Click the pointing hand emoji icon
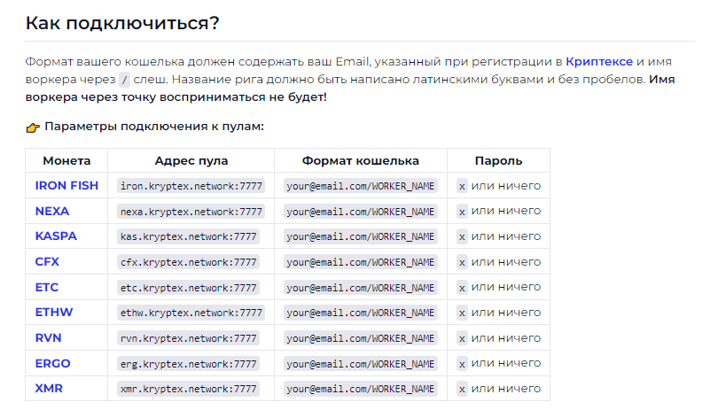The width and height of the screenshot is (710, 410). click(x=33, y=128)
